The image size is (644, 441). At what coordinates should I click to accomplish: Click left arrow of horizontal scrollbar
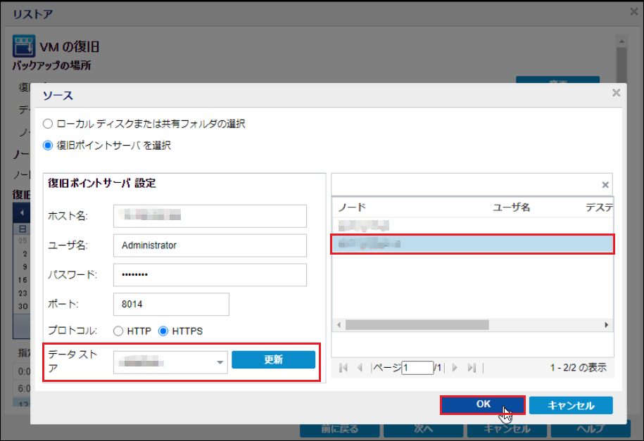tap(339, 325)
